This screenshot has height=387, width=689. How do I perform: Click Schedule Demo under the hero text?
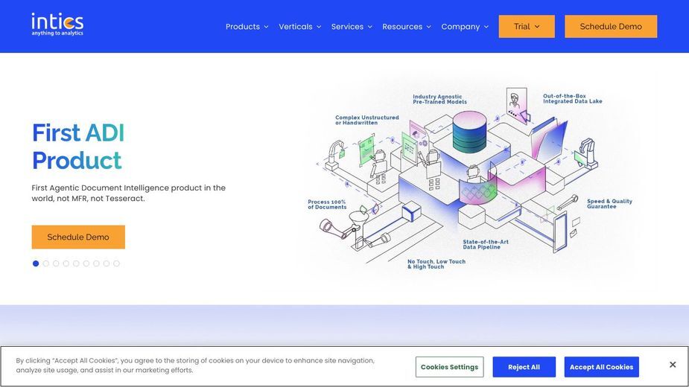[78, 237]
